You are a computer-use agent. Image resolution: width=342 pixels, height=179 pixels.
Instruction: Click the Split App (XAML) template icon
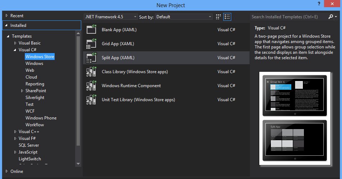[91, 58]
